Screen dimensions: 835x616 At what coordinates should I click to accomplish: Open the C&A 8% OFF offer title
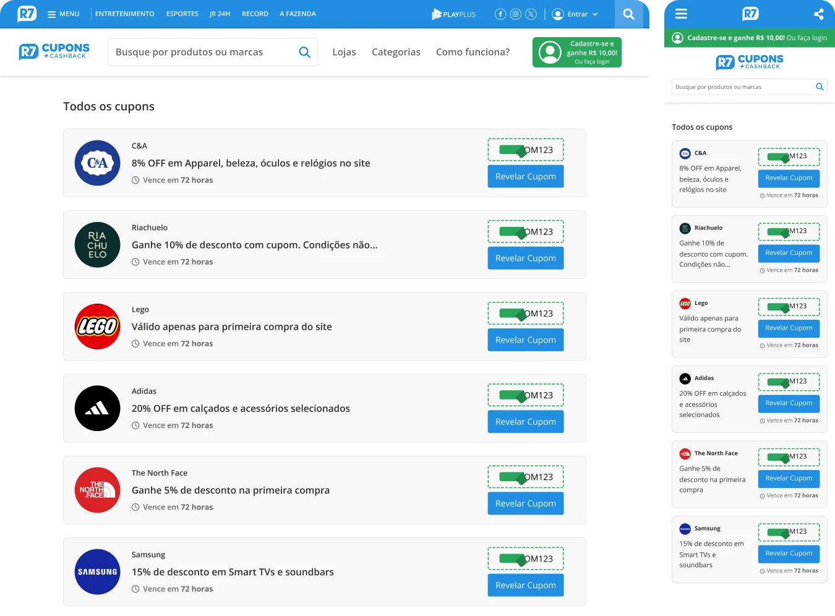(x=251, y=163)
